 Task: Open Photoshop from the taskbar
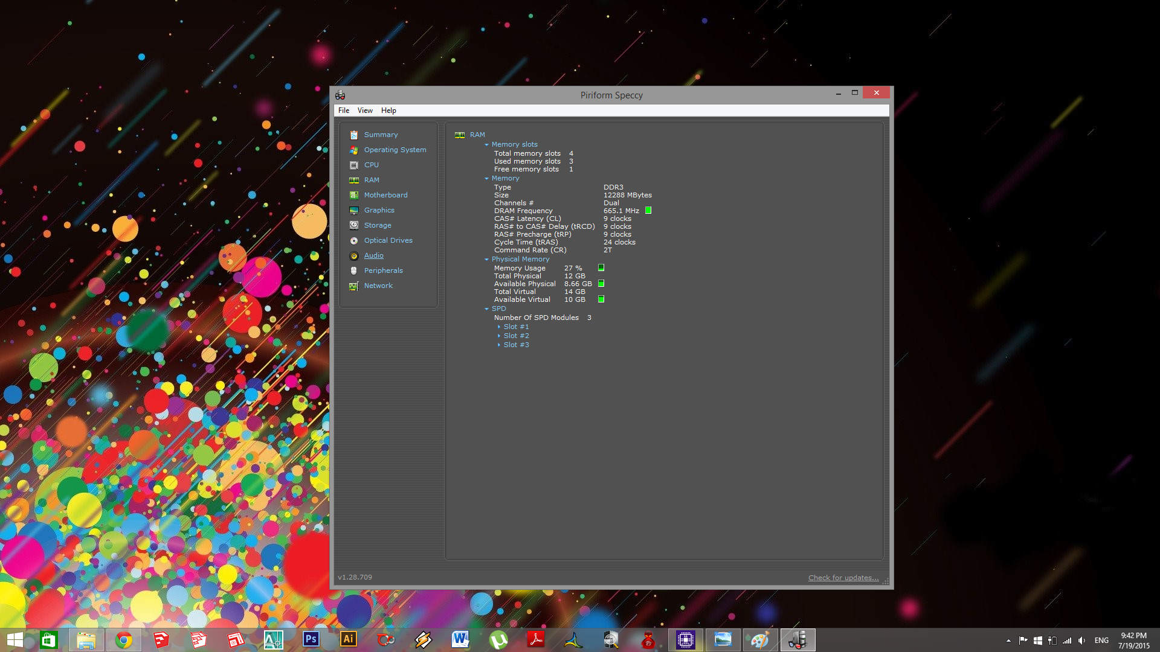pyautogui.click(x=311, y=639)
